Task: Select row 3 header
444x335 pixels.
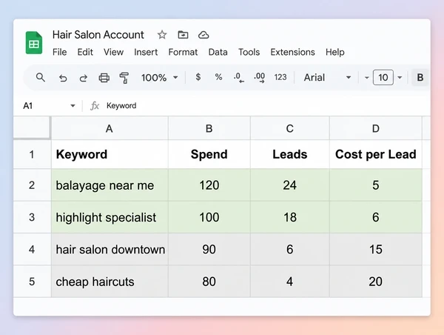Action: (33, 217)
